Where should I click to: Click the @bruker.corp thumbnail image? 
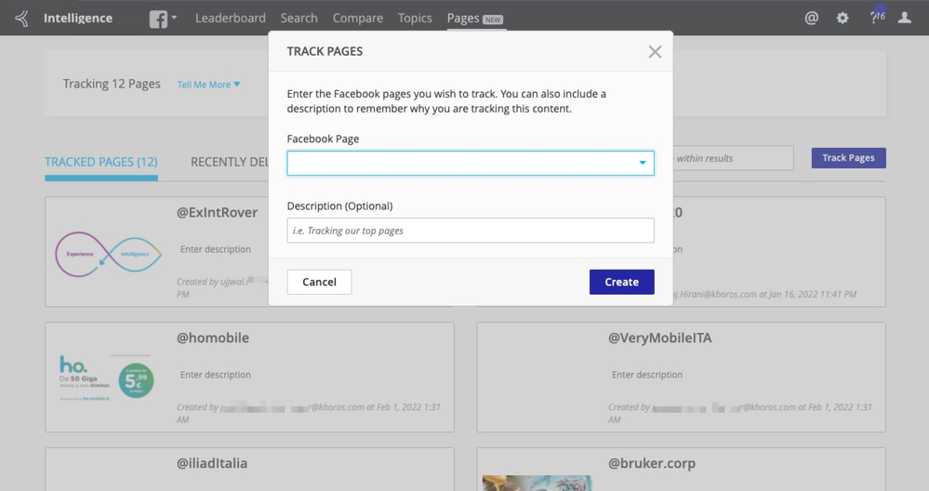(537, 483)
